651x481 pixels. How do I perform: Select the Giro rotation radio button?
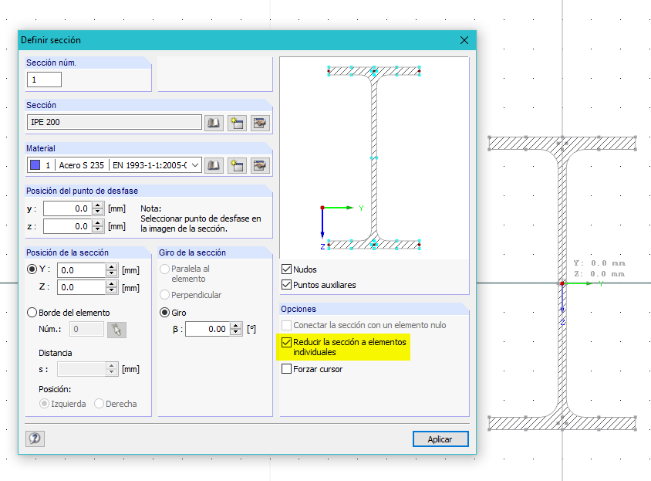[165, 312]
